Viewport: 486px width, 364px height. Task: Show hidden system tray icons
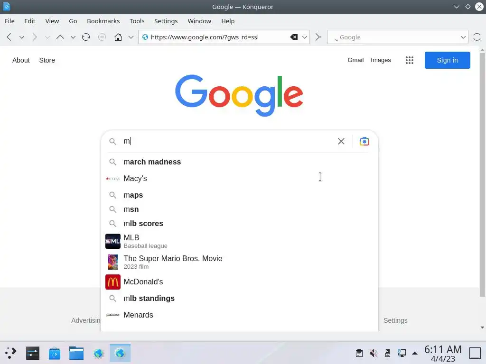[415, 353]
